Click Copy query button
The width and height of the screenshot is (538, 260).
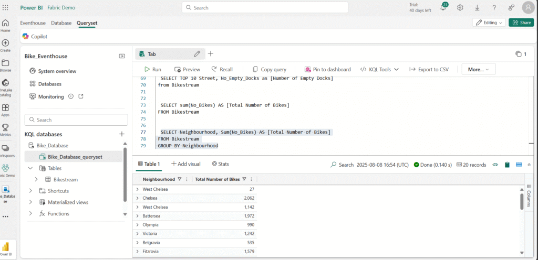click(270, 69)
